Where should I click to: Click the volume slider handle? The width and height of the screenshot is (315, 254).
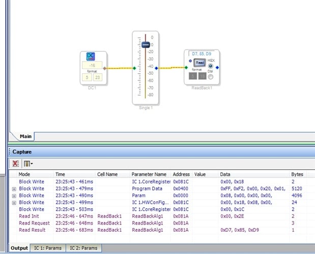point(146,45)
